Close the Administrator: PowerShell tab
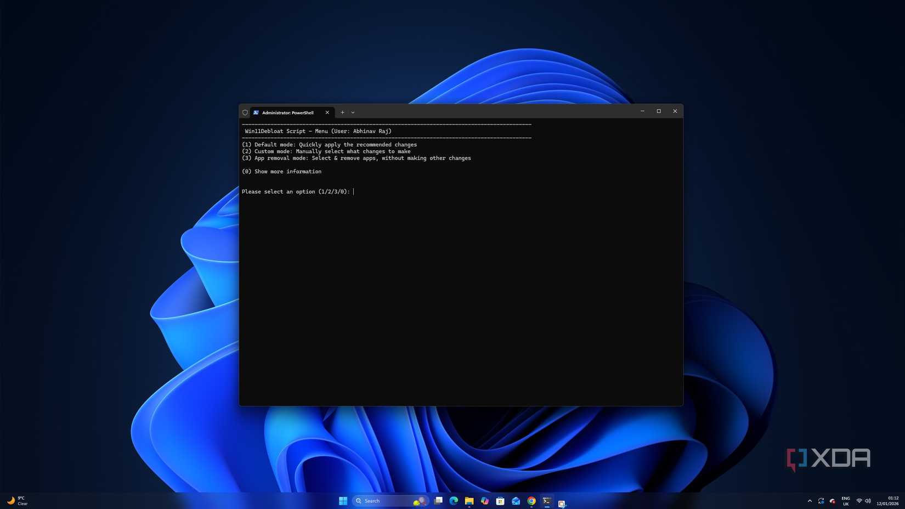 (327, 112)
